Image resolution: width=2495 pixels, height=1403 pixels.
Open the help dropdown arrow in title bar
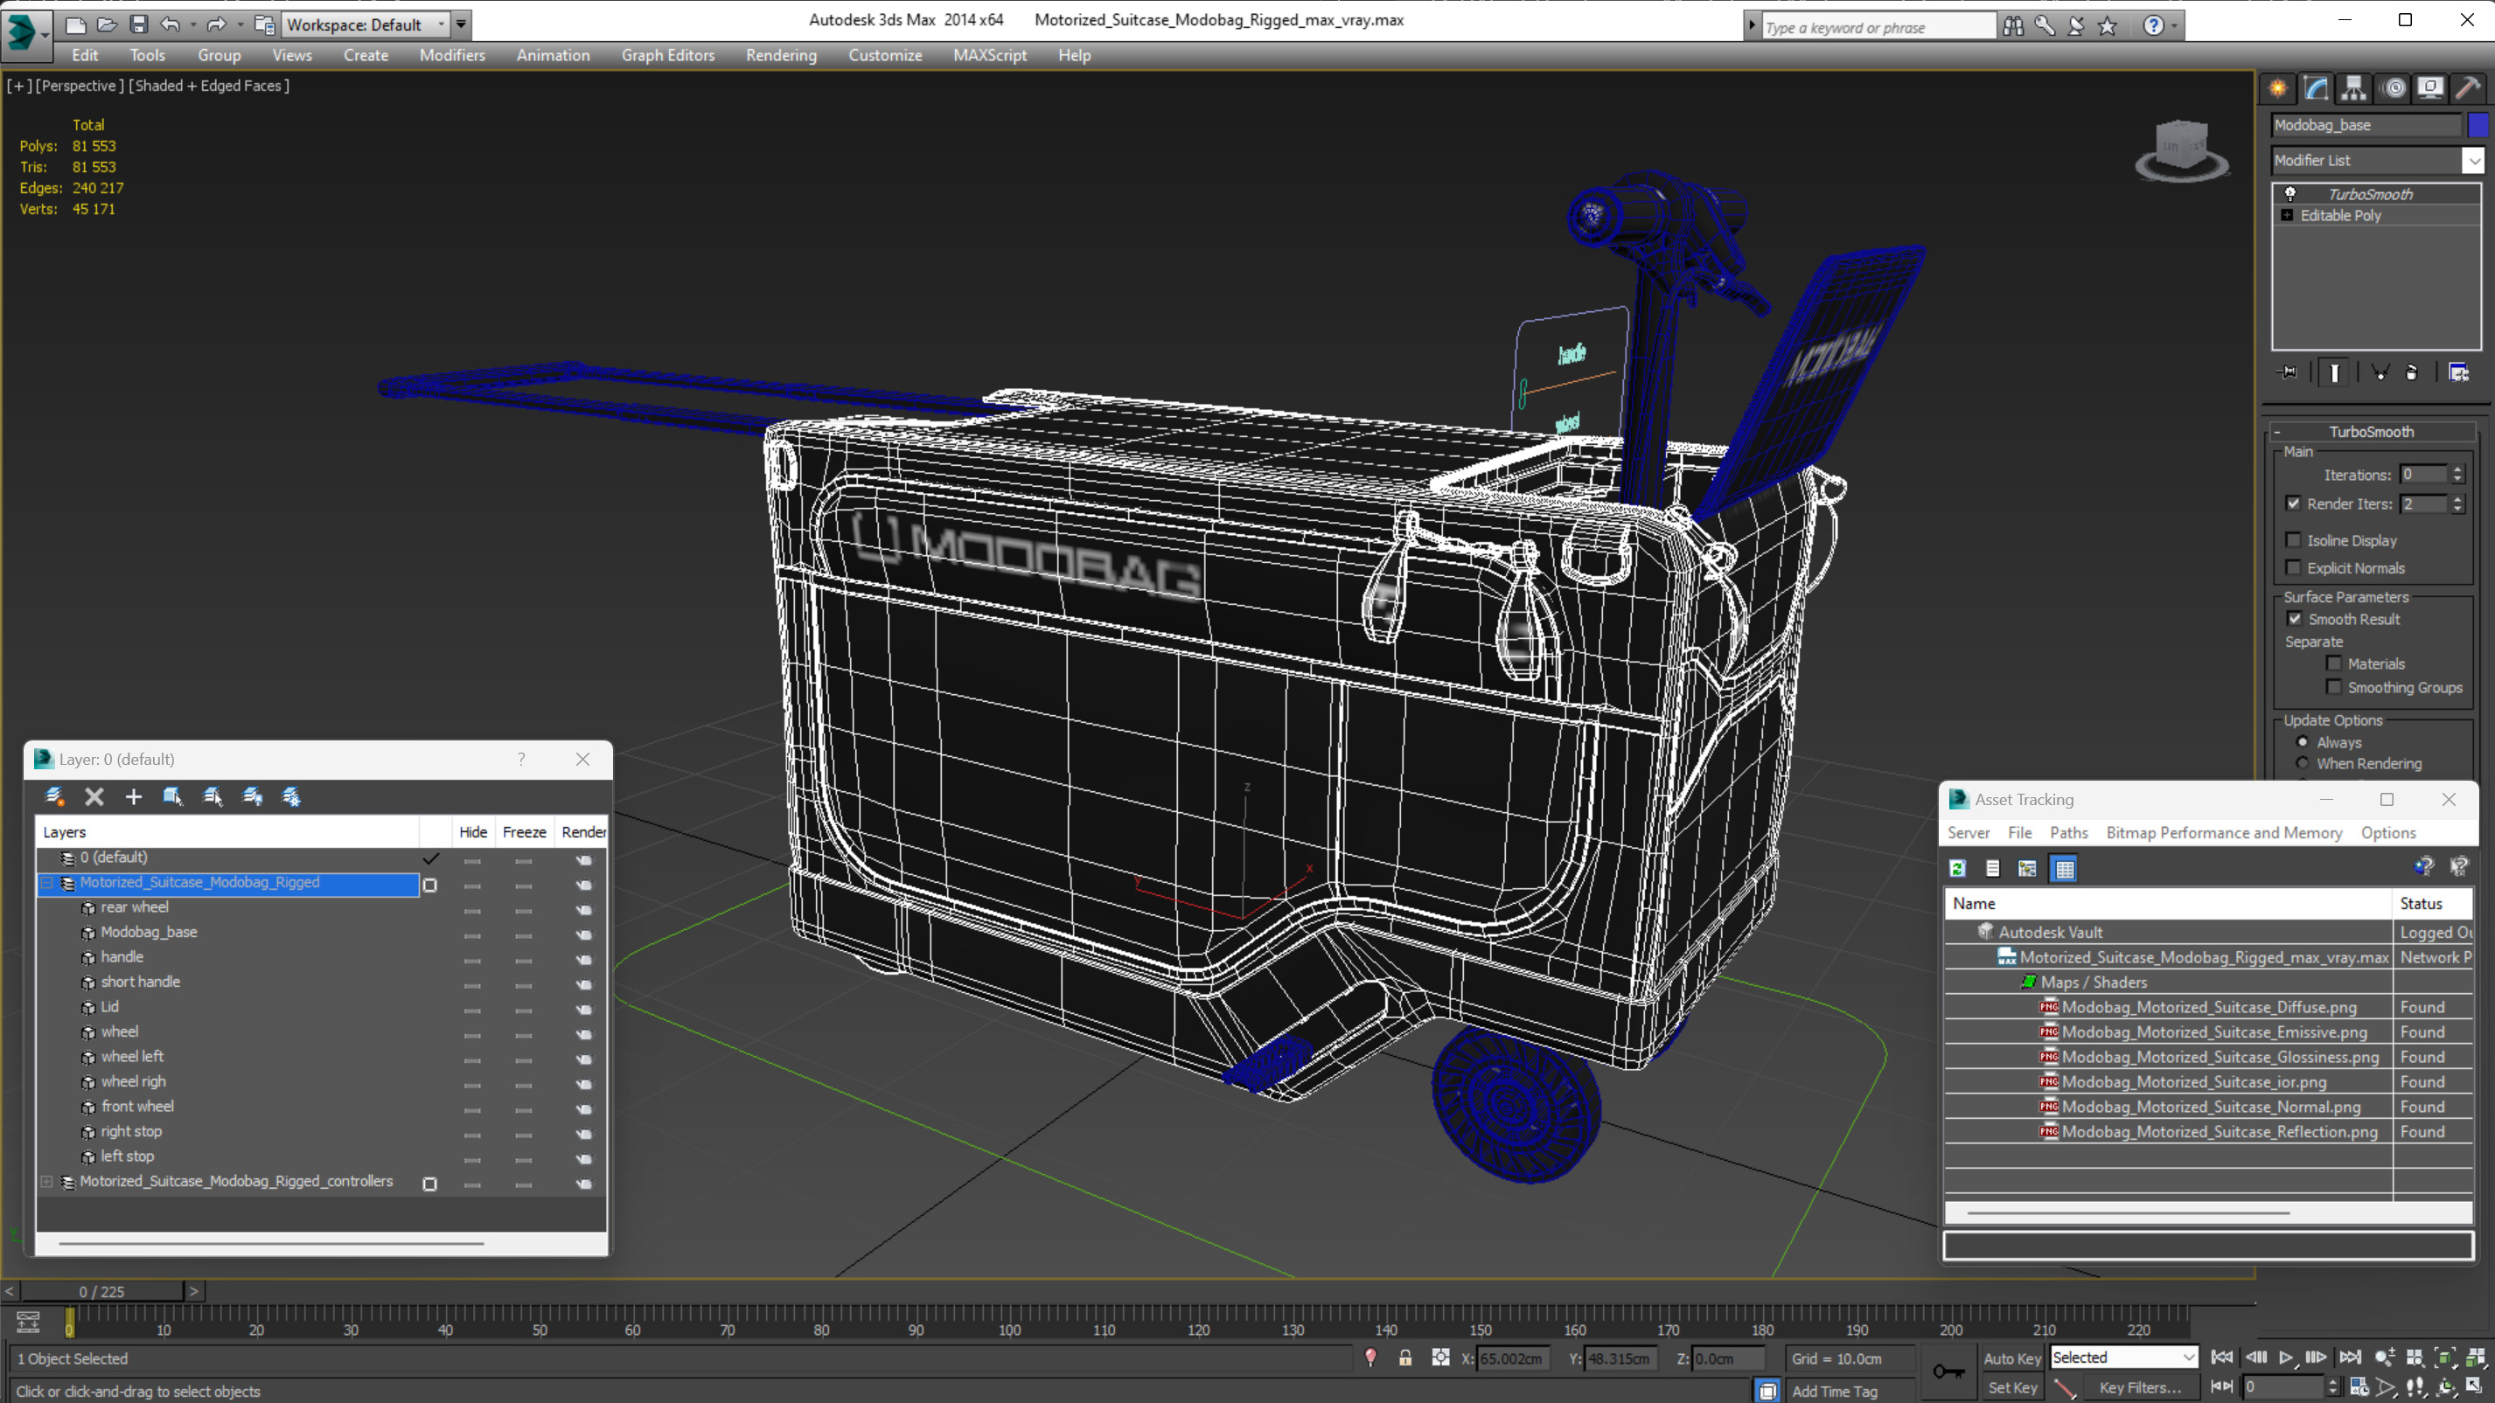pos(2176,25)
